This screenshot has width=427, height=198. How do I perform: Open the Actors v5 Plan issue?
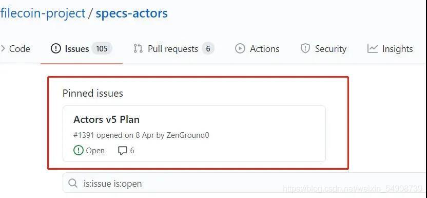(106, 119)
